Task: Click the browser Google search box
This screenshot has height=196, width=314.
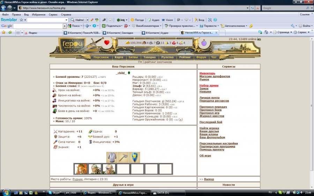Action: 284,8
